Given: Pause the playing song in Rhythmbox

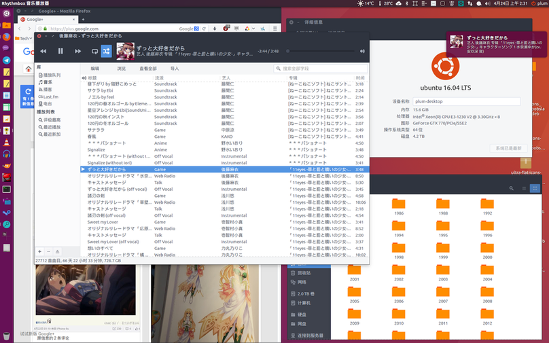Looking at the screenshot, I should 60,51.
